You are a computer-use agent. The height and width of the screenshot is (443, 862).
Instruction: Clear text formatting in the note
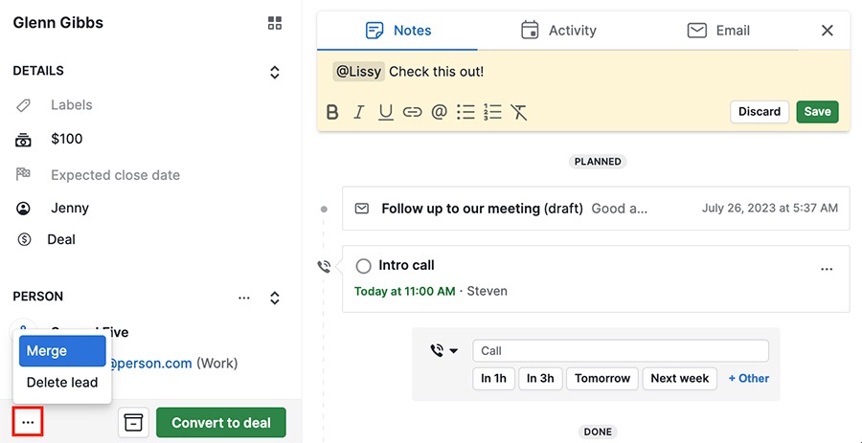tap(519, 112)
